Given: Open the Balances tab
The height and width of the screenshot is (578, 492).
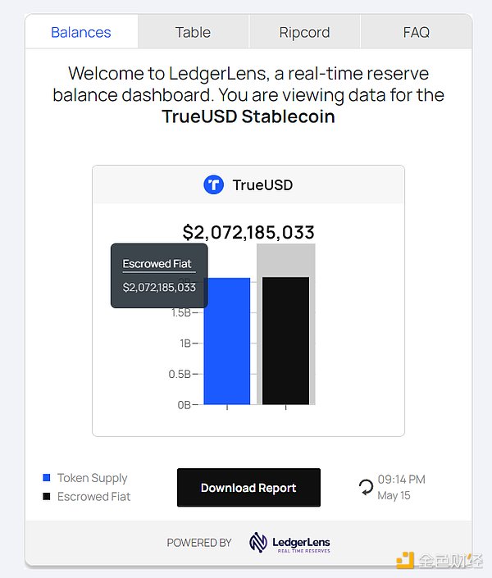Looking at the screenshot, I should [x=81, y=33].
